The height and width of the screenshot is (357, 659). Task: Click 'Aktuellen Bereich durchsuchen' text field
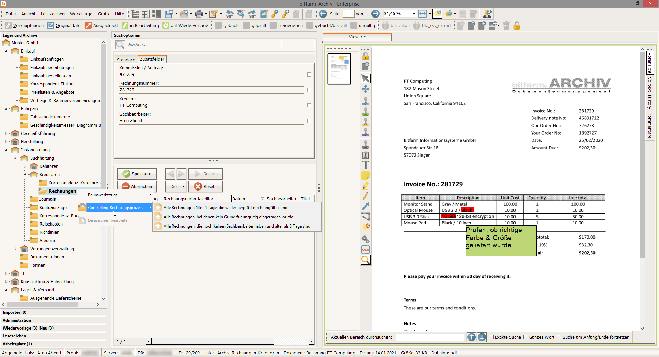coord(430,337)
